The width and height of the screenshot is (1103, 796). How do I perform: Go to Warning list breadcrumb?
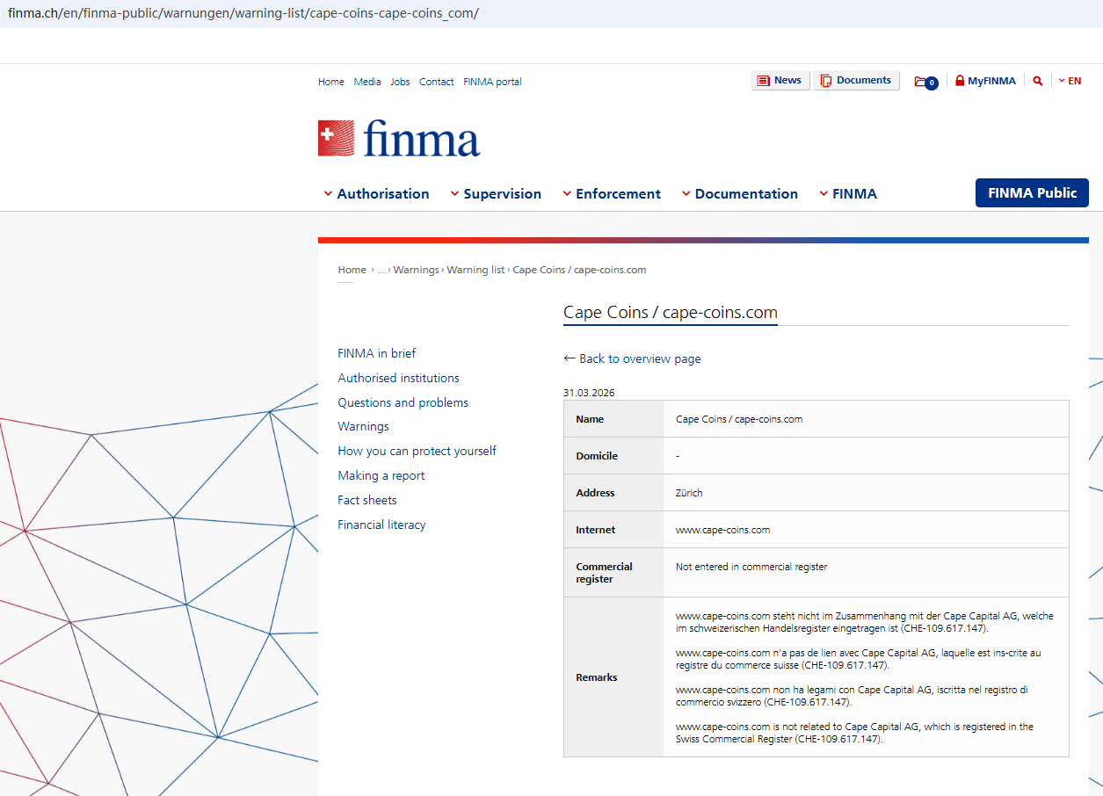click(475, 270)
